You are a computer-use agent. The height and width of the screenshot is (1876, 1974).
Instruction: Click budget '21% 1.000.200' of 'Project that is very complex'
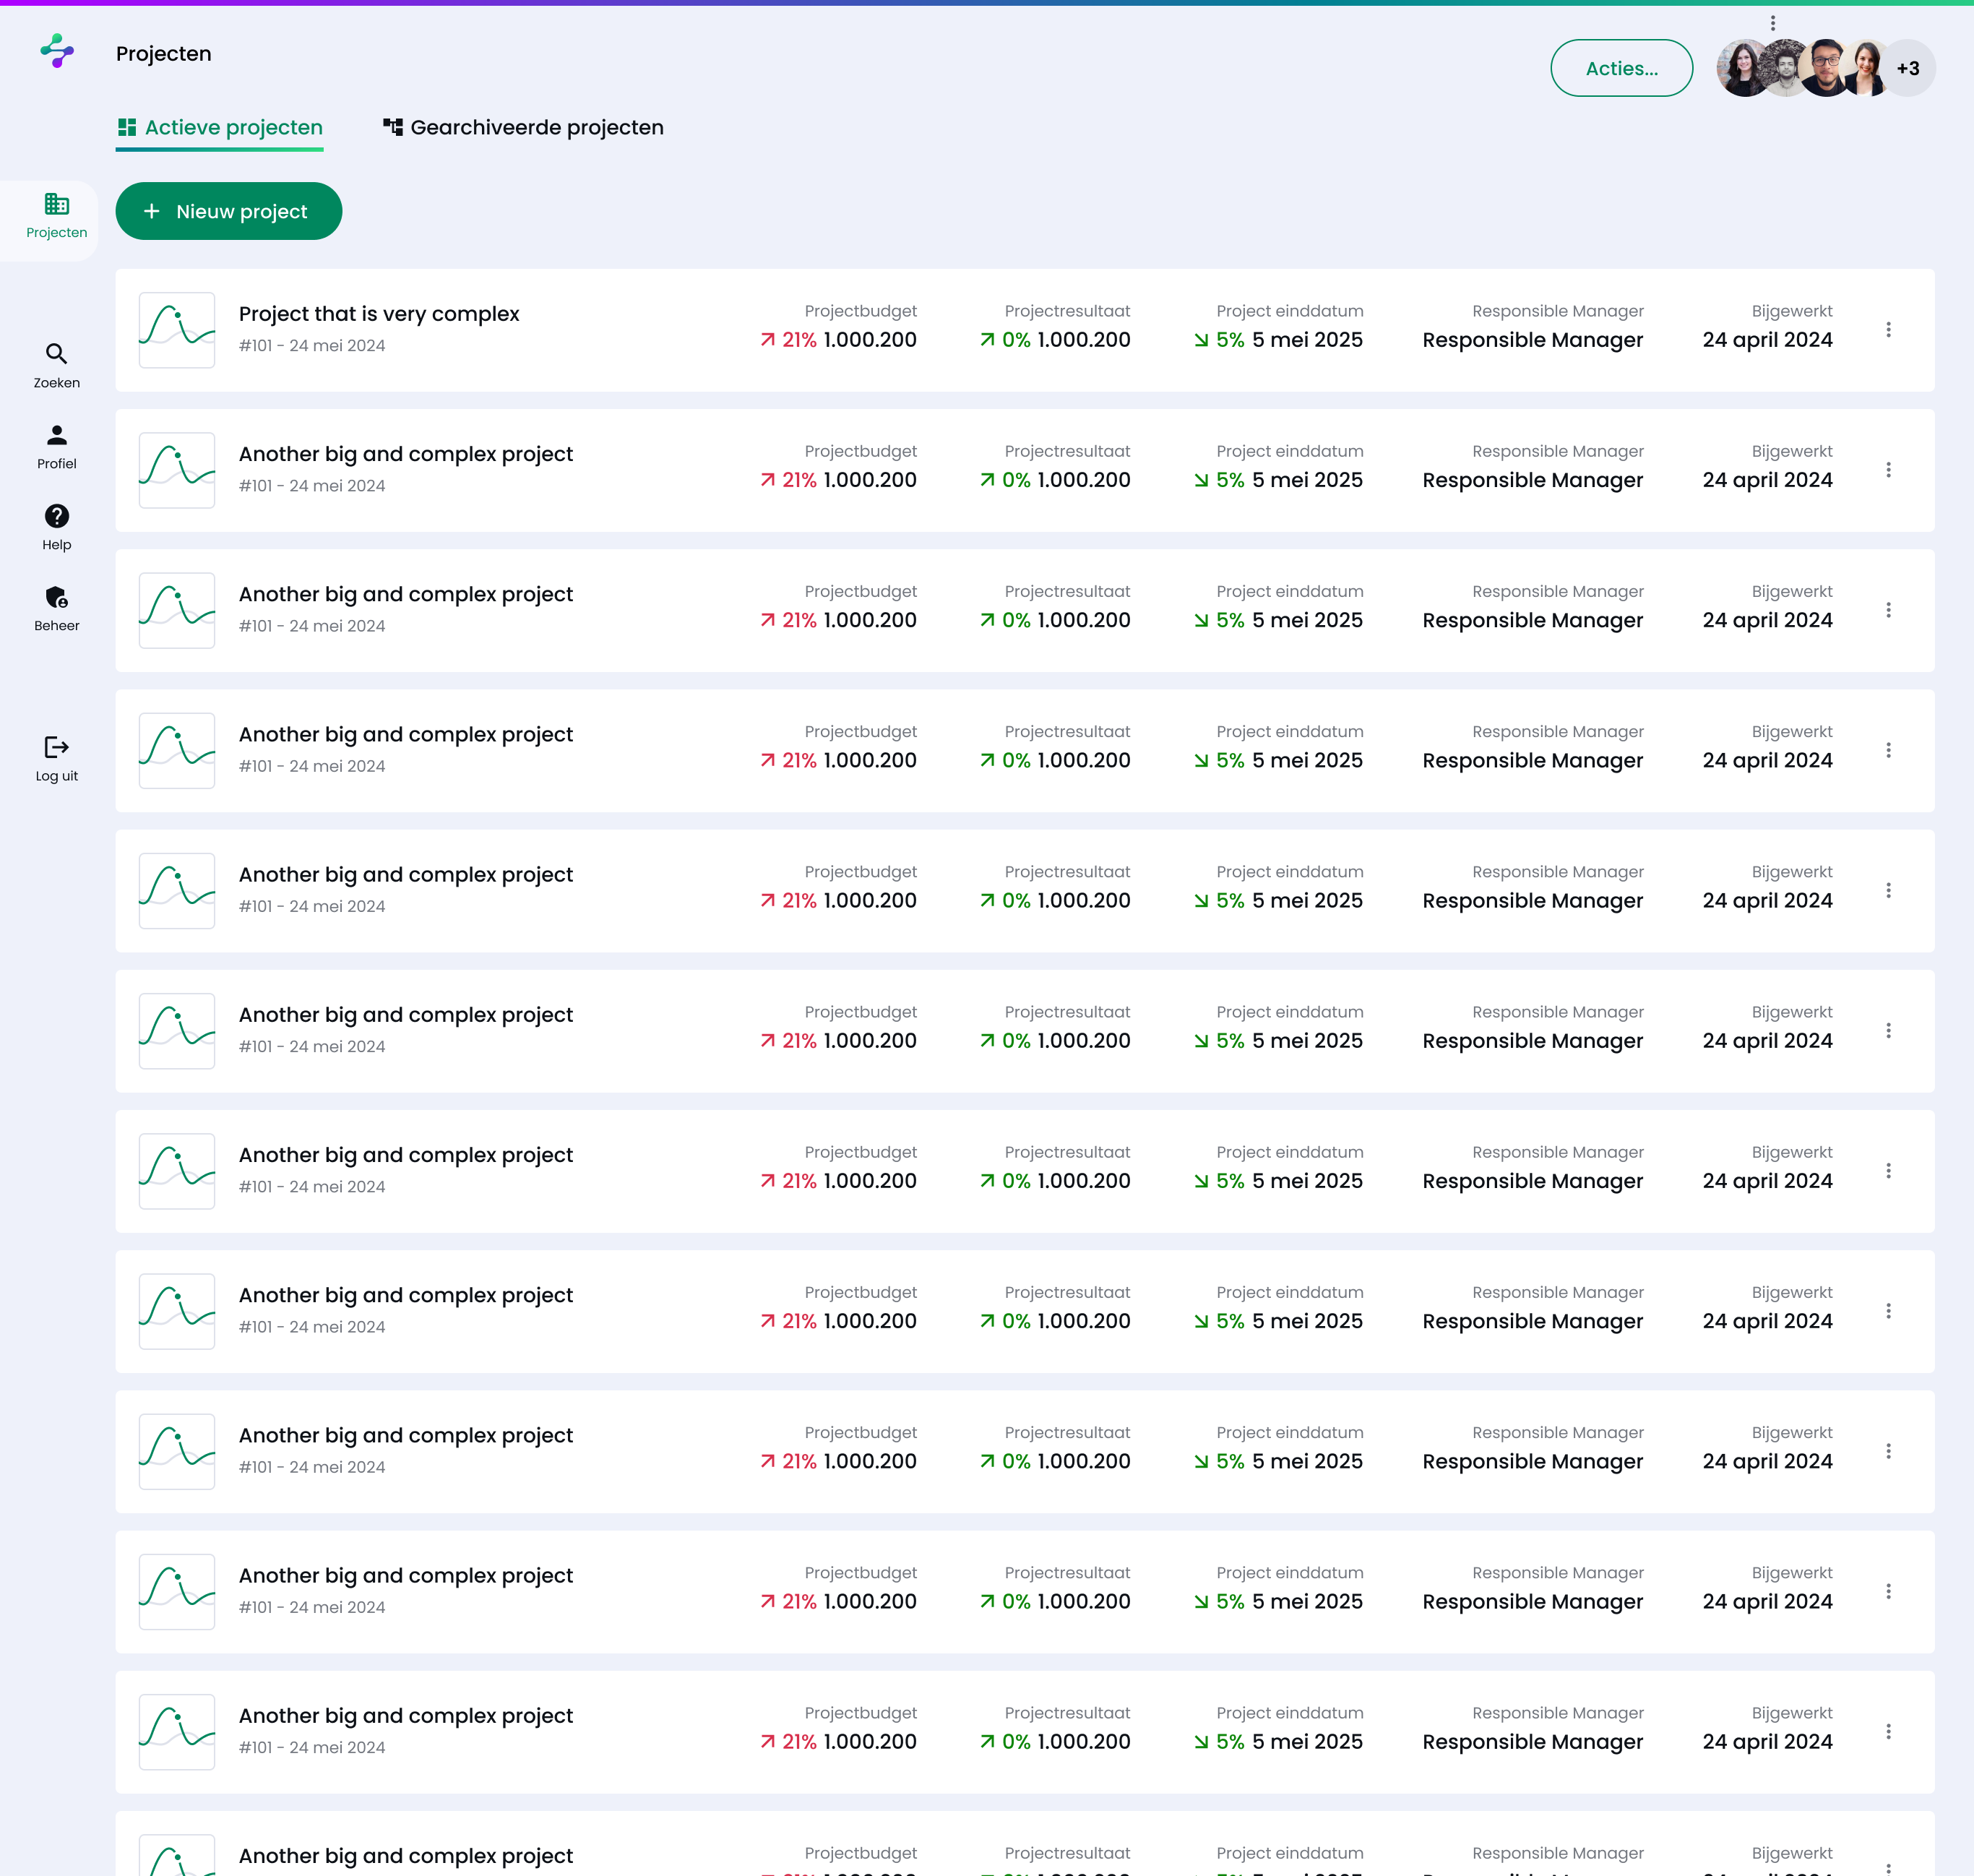[838, 340]
